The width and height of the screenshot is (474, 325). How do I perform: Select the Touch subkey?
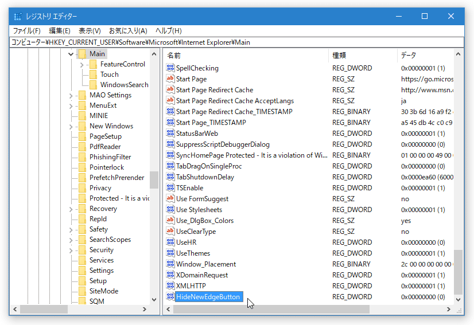110,75
